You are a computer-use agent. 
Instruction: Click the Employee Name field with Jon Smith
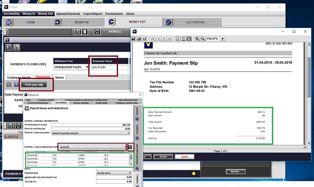pyautogui.click(x=110, y=67)
